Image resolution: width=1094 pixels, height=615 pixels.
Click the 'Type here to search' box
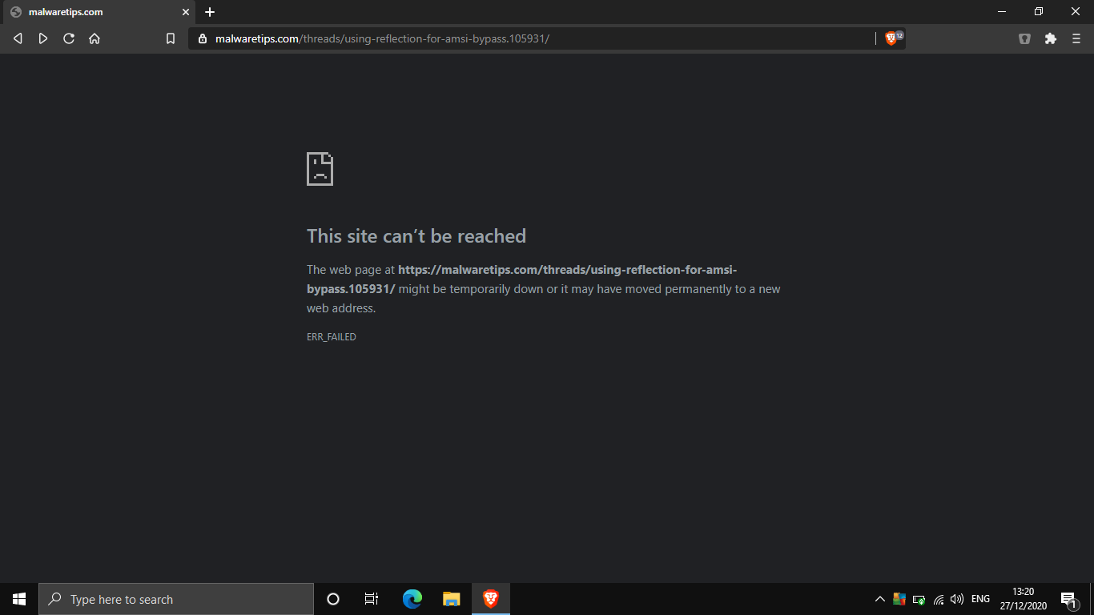(176, 599)
